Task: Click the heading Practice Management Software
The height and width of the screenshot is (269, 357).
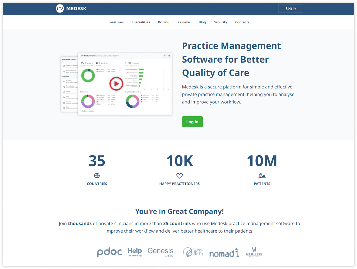Action: pos(231,59)
